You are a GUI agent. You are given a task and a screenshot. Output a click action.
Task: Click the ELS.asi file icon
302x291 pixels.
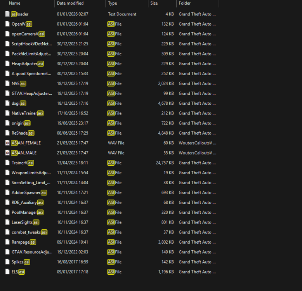click(7, 272)
